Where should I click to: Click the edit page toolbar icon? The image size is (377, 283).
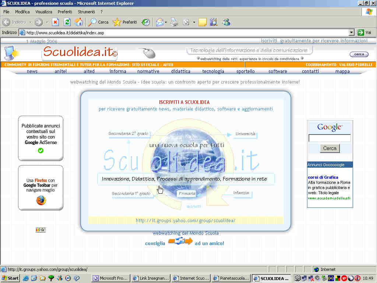[x=186, y=22]
